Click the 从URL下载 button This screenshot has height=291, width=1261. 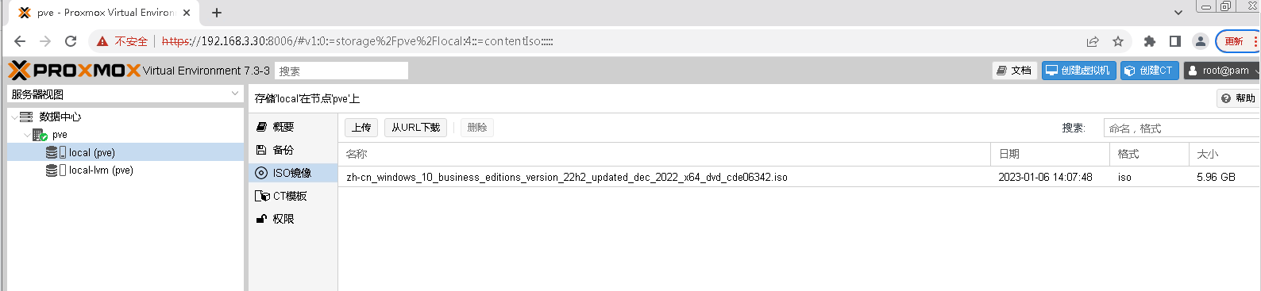(x=415, y=128)
